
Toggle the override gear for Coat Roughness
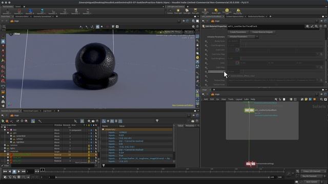tap(206, 45)
